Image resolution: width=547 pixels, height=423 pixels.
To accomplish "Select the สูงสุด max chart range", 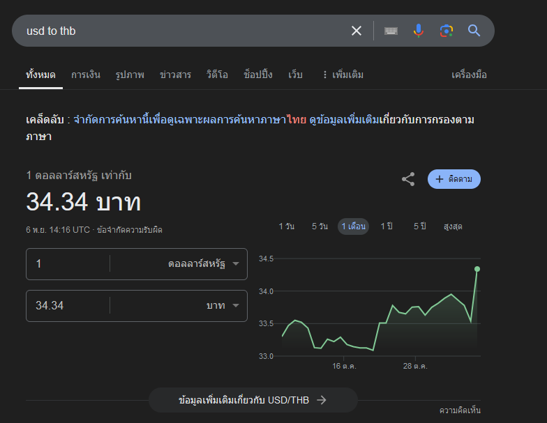I will coord(453,226).
